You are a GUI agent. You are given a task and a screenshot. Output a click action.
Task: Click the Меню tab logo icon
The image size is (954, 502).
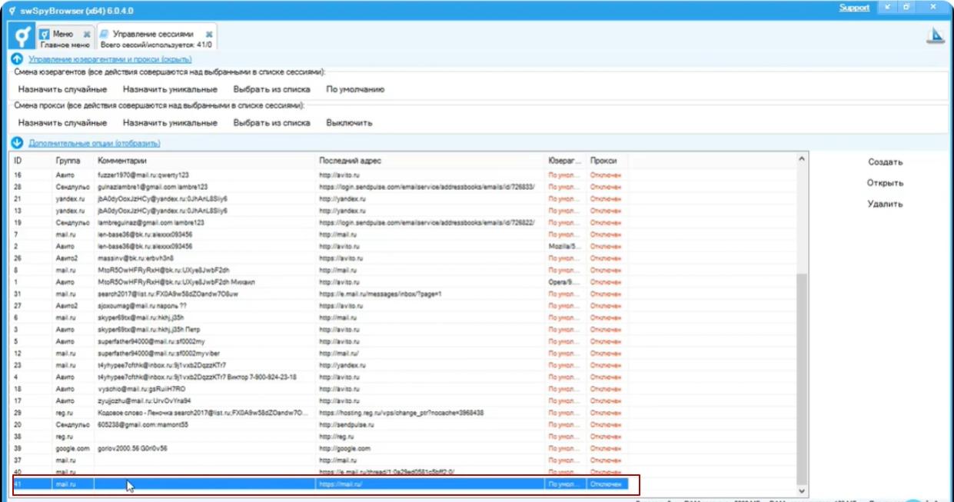click(x=45, y=35)
